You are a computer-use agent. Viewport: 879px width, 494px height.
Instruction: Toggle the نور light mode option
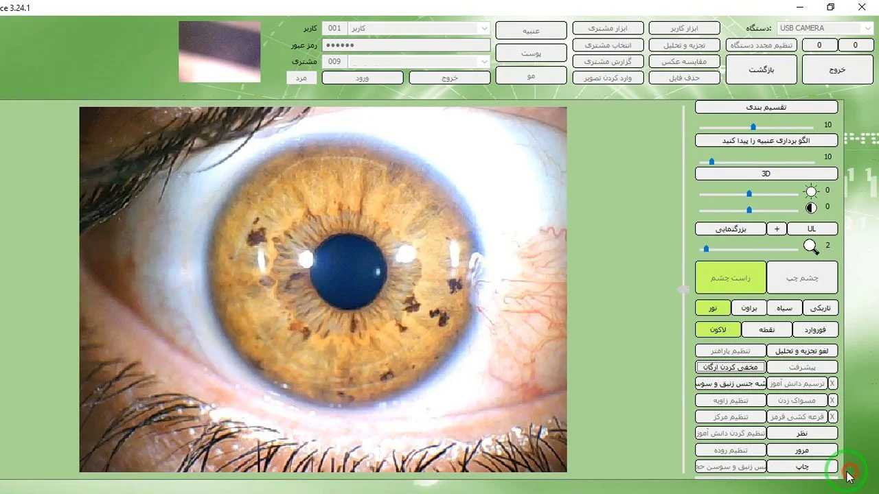tap(713, 308)
